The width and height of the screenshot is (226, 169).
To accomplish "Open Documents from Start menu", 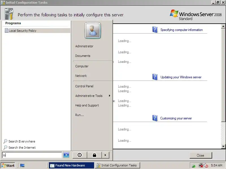I will click(x=82, y=56).
